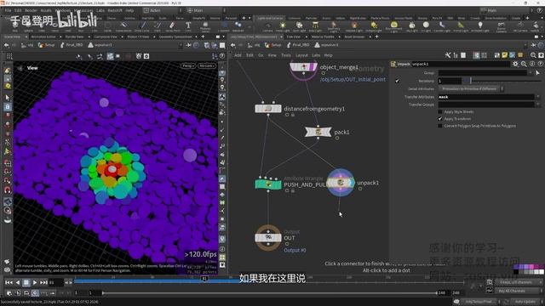Jump to the last frame

coord(43,282)
